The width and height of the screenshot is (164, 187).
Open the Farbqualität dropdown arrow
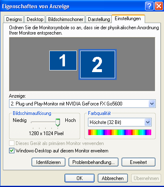tap(148, 122)
